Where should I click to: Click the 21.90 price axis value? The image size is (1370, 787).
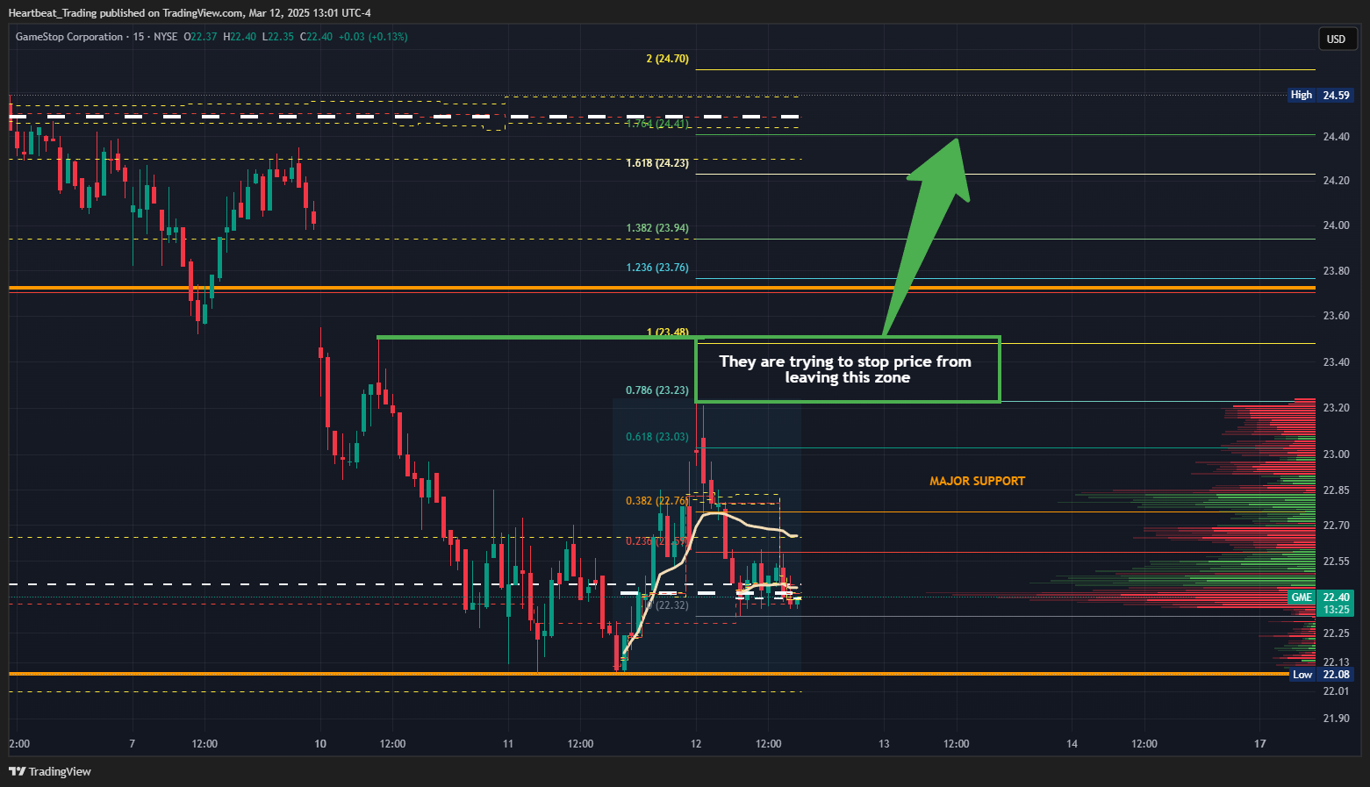1336,719
